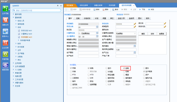This screenshot has width=177, height=102.
Task: Close the 修改存货档案 tab
Action: coord(134,6)
